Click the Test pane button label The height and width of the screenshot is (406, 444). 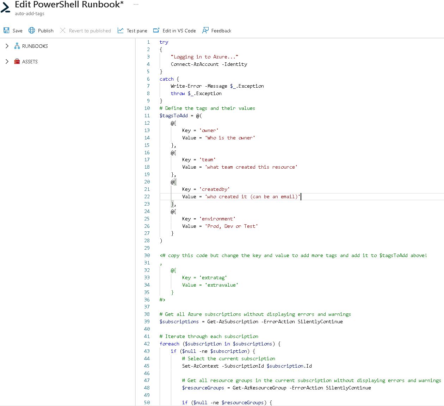[x=137, y=31]
